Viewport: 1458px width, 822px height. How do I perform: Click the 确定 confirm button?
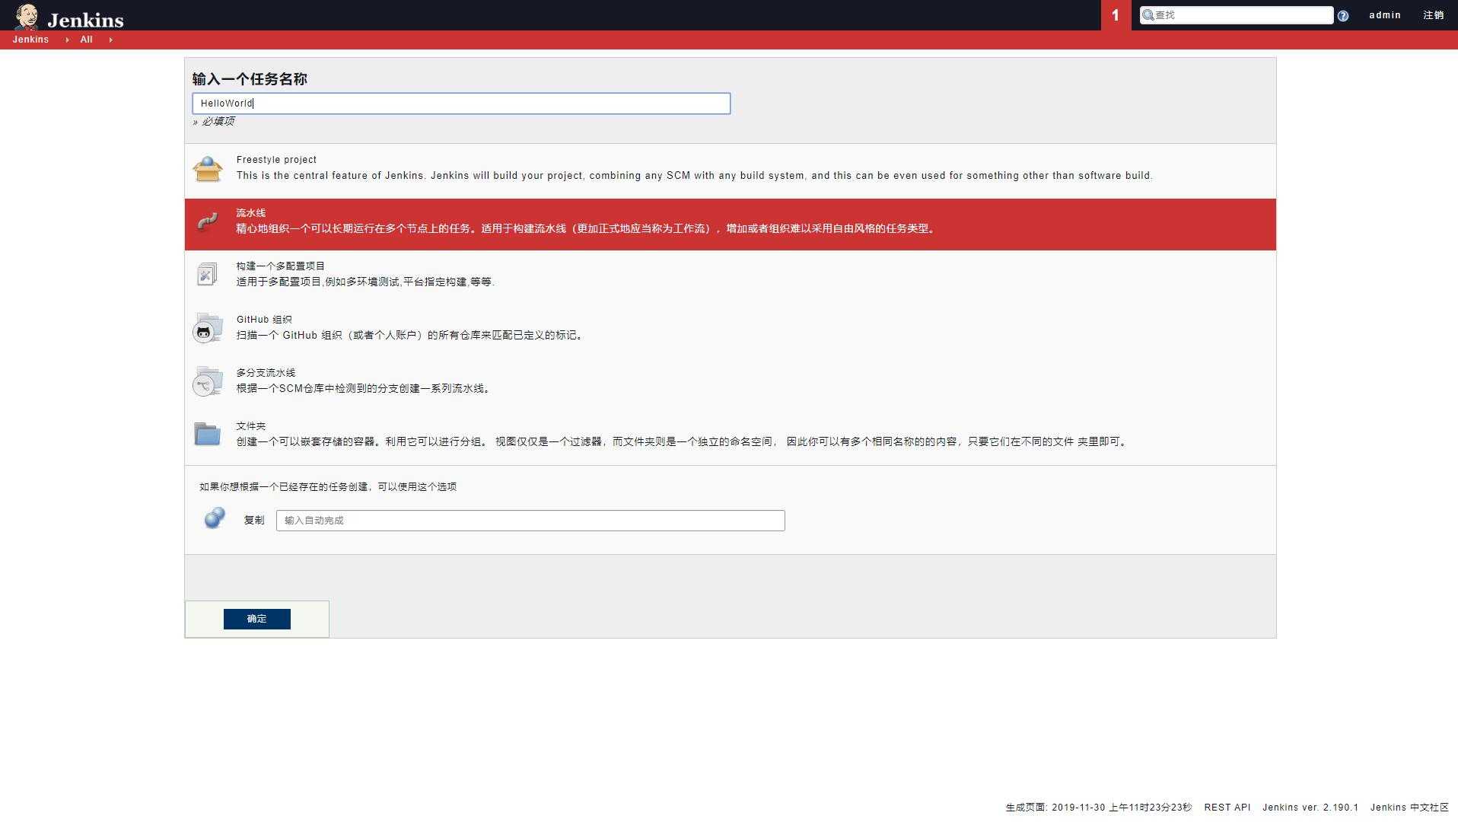(x=257, y=619)
